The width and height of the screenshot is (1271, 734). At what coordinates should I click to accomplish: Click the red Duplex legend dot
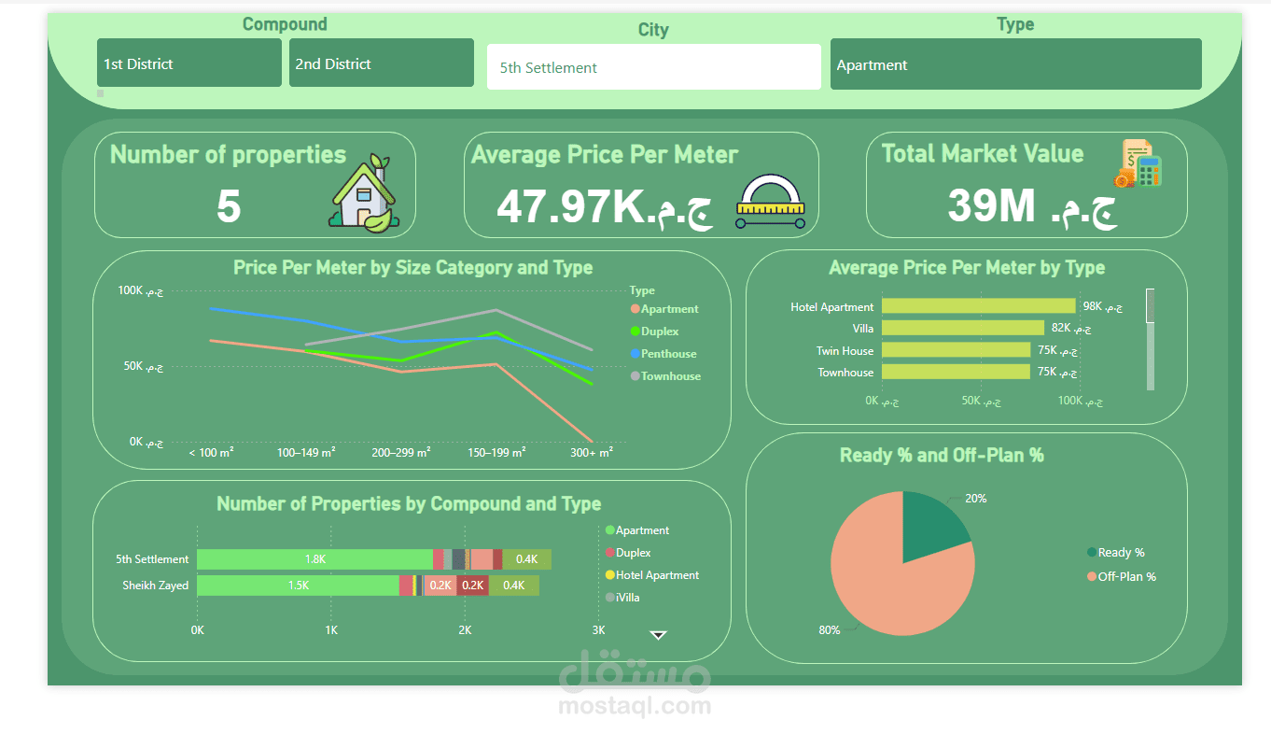610,552
